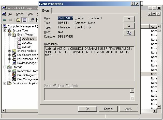The image size is (163, 120).
Task: Click the Up One Level folder toolbar icon
Action: [18, 20]
